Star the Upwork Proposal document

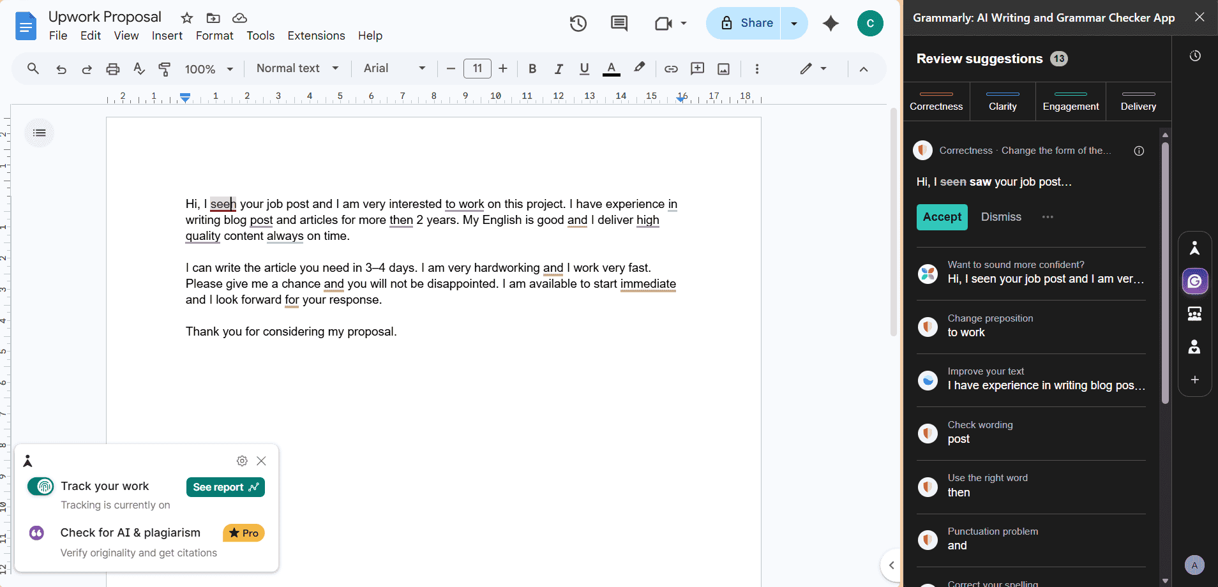coord(186,18)
